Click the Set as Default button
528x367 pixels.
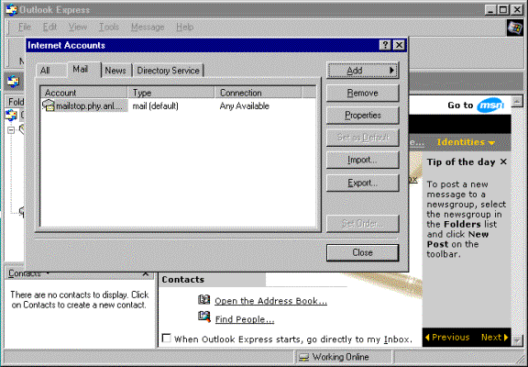pyautogui.click(x=363, y=138)
